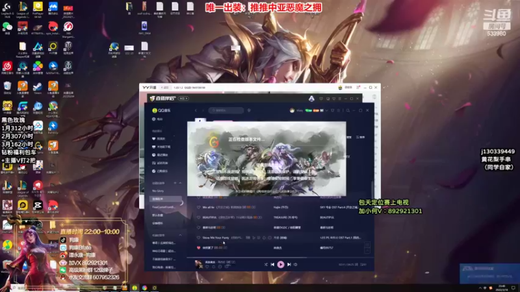Click the wolf avatar in dark middle window
The width and height of the screenshot is (520, 292).
point(311,99)
